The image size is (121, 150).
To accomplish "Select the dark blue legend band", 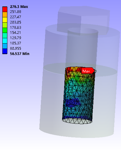I will 5,51.
